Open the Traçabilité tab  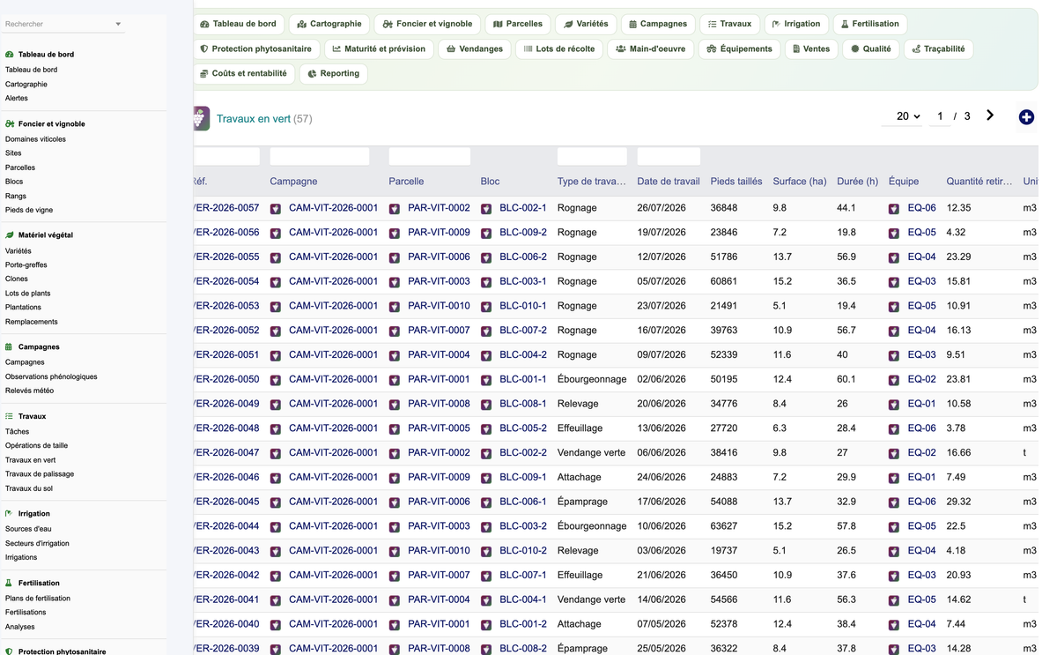point(938,48)
